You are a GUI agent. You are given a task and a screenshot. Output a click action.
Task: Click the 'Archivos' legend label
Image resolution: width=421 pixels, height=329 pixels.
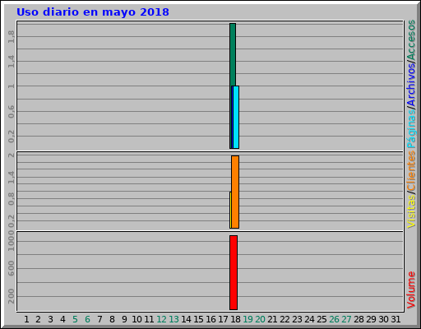coord(411,86)
